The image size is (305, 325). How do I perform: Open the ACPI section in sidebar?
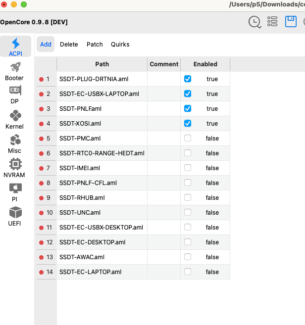click(x=15, y=46)
